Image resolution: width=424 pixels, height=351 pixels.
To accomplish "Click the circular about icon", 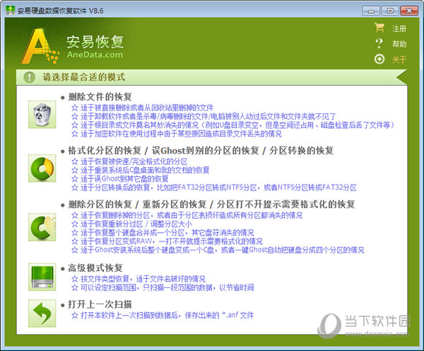I will coord(379,59).
